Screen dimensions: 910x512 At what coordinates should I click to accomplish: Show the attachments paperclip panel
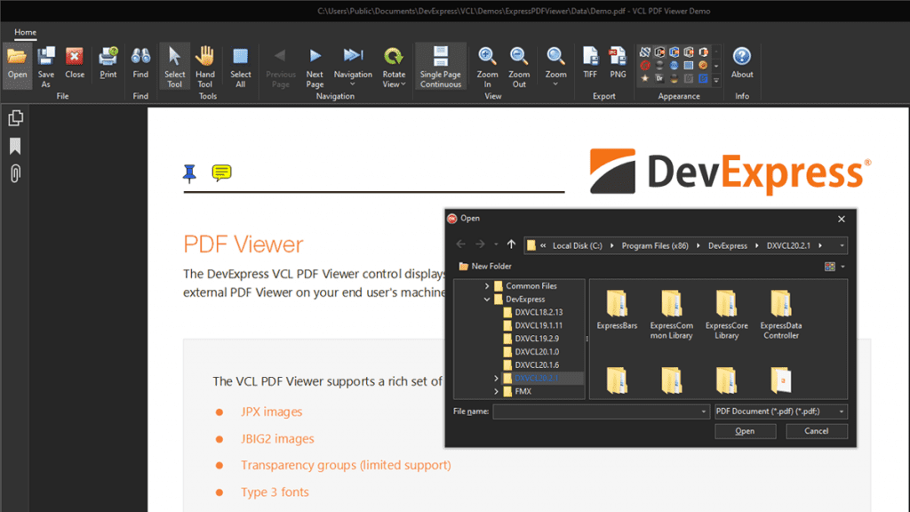click(x=16, y=173)
